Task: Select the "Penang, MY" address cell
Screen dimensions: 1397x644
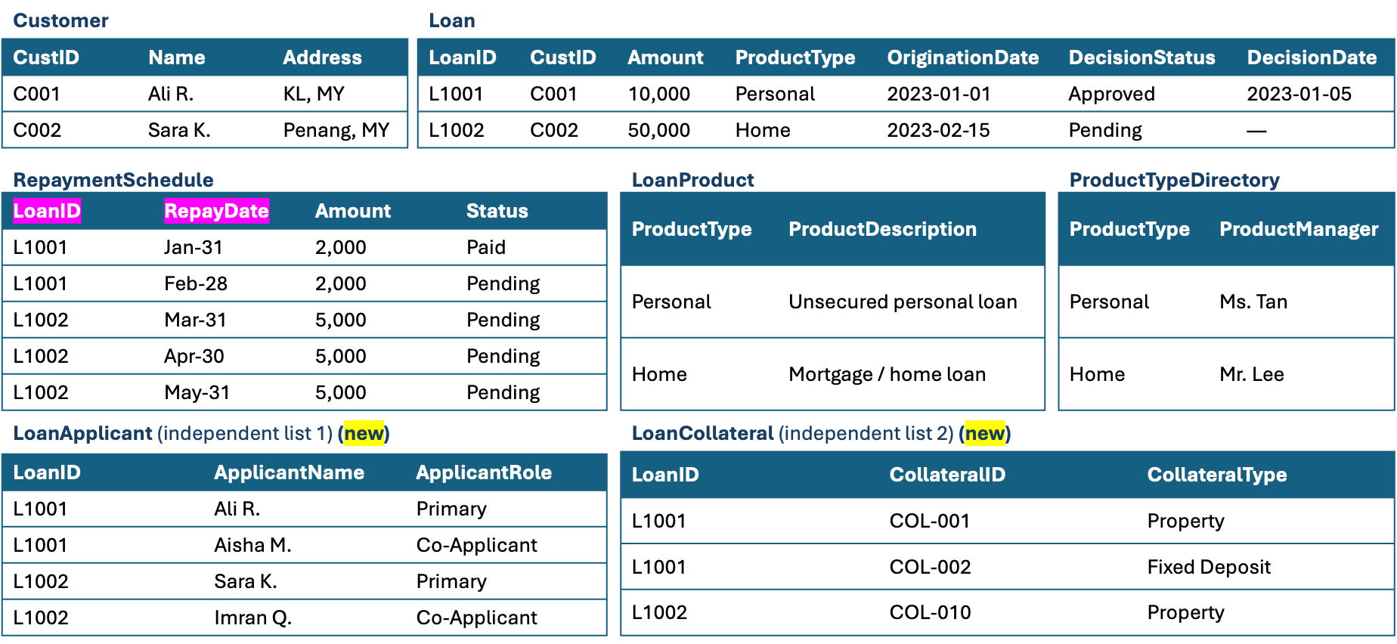Action: [x=336, y=130]
